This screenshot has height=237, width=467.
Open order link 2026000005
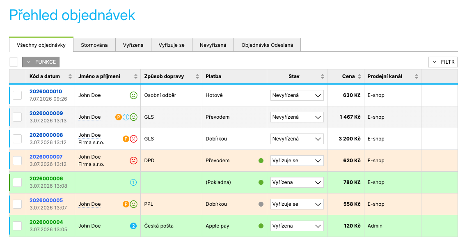[x=46, y=200]
